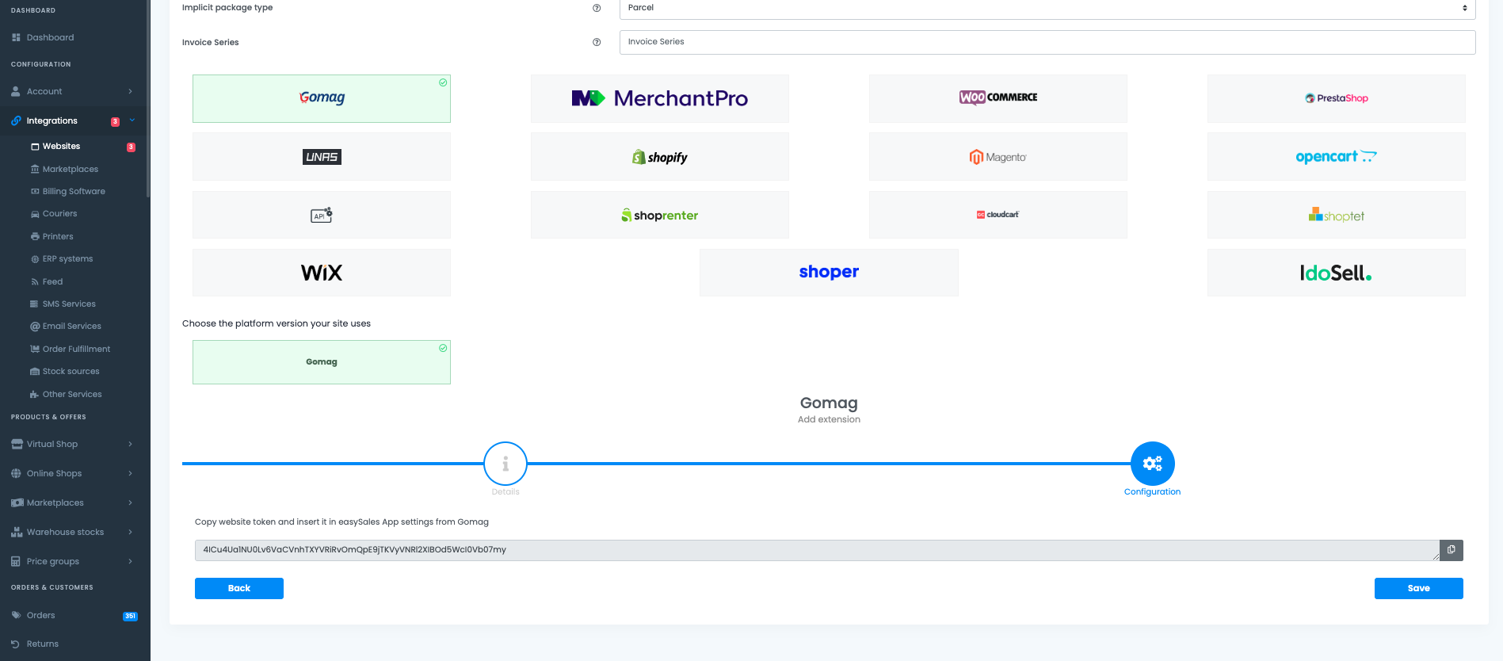Choose the MerchantPro platform tile

[x=660, y=98]
